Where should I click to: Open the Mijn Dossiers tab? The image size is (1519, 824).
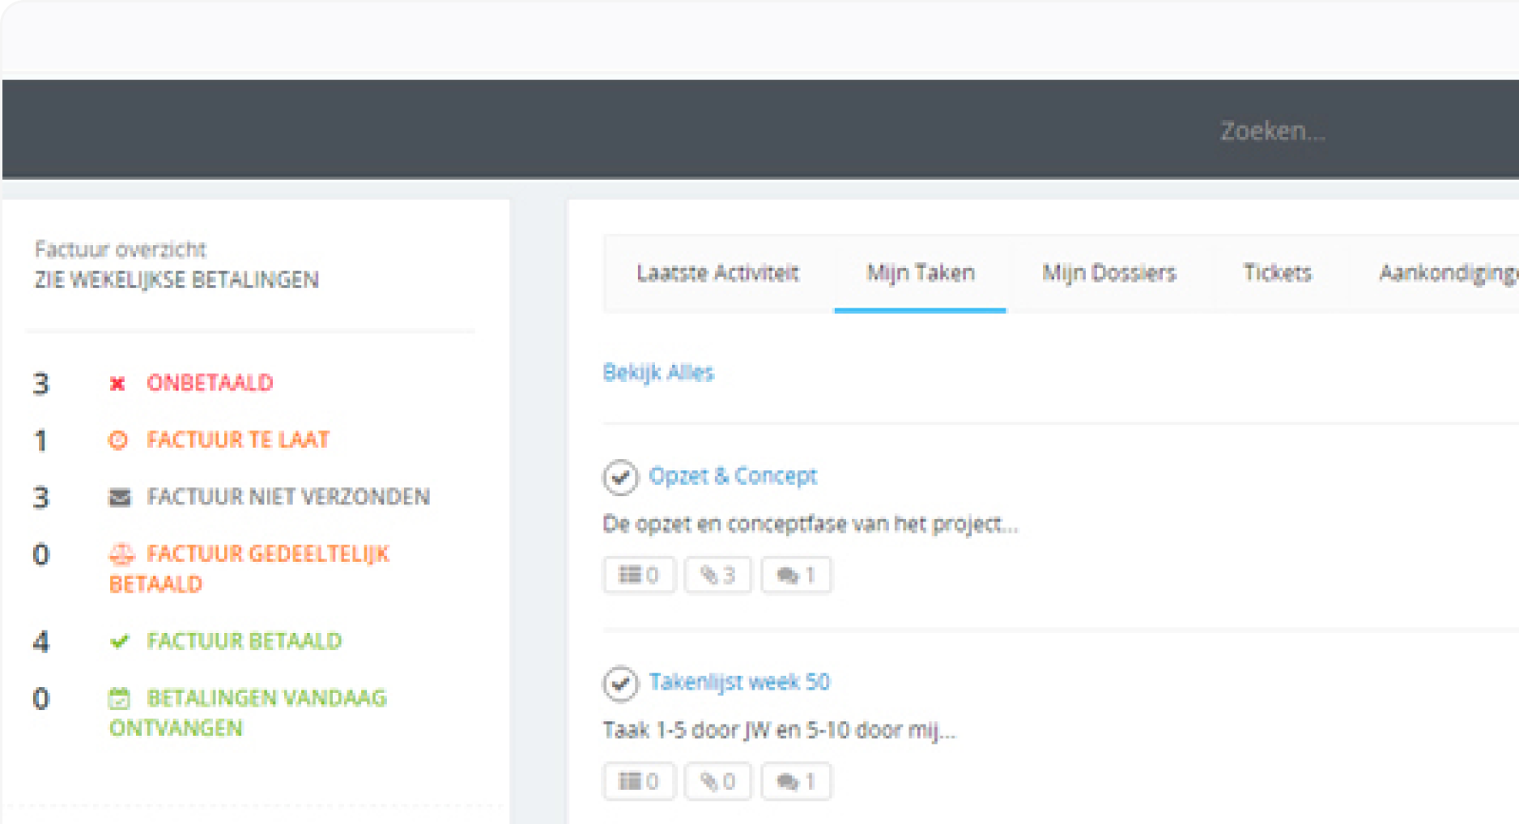1108,274
